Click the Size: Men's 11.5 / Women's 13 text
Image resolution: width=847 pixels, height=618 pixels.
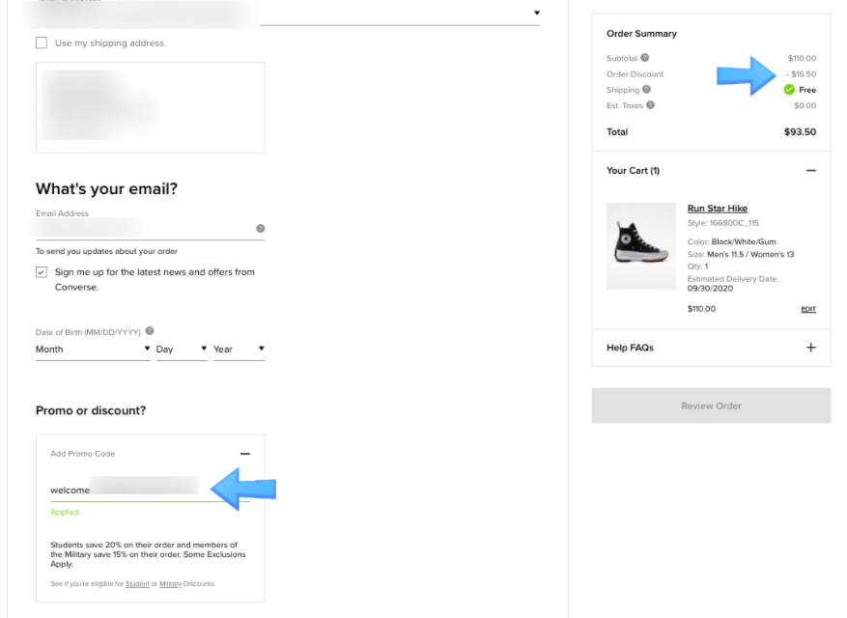(741, 254)
